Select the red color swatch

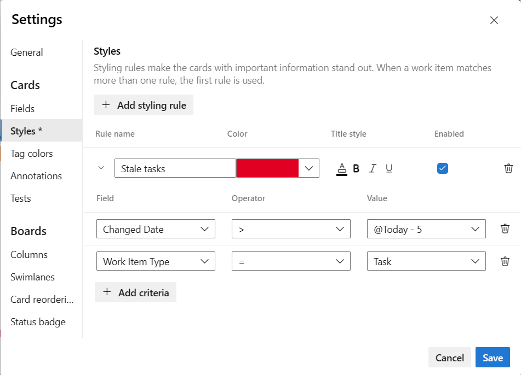(x=267, y=168)
